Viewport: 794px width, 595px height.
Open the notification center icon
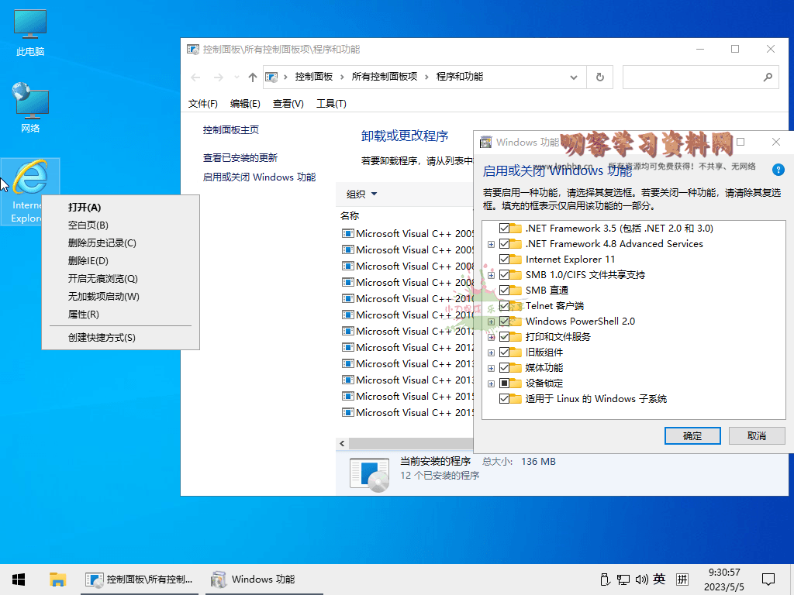pos(768,579)
